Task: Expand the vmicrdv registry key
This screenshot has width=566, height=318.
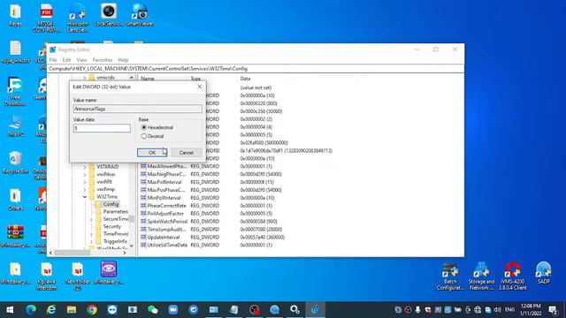Action: (85, 78)
